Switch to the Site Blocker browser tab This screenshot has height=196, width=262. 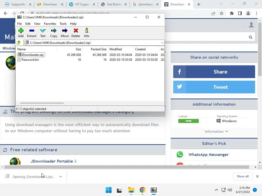[x=114, y=4]
